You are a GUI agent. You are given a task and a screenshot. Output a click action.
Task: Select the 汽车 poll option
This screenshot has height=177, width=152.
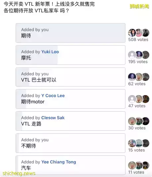point(71,165)
